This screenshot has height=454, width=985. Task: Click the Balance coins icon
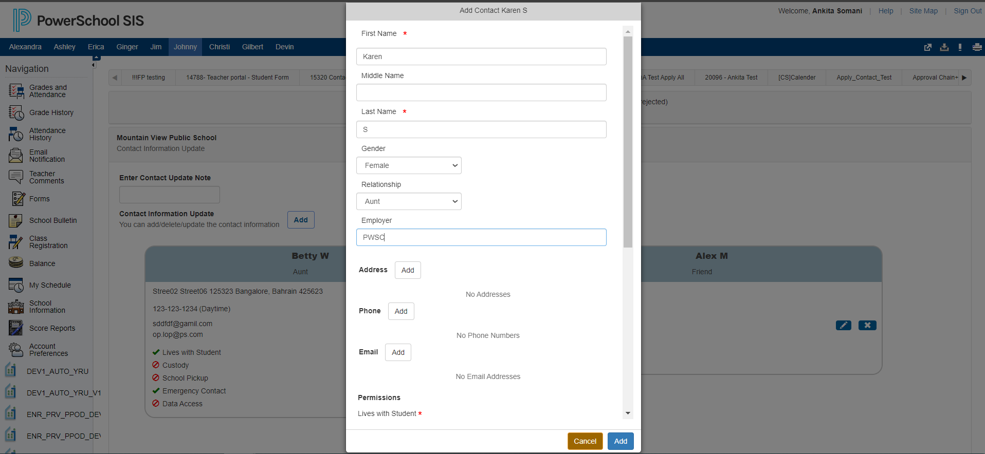pos(16,263)
